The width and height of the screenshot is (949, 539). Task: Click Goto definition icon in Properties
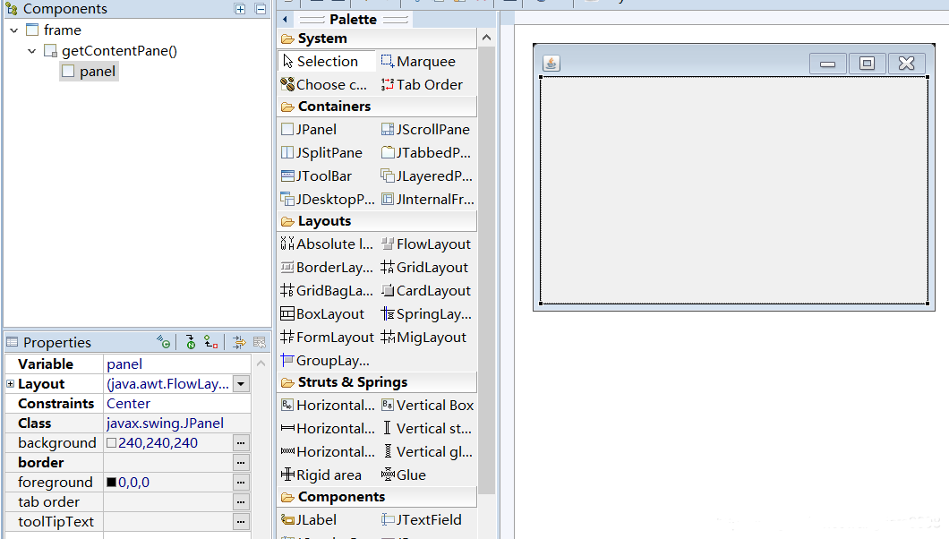(x=190, y=342)
